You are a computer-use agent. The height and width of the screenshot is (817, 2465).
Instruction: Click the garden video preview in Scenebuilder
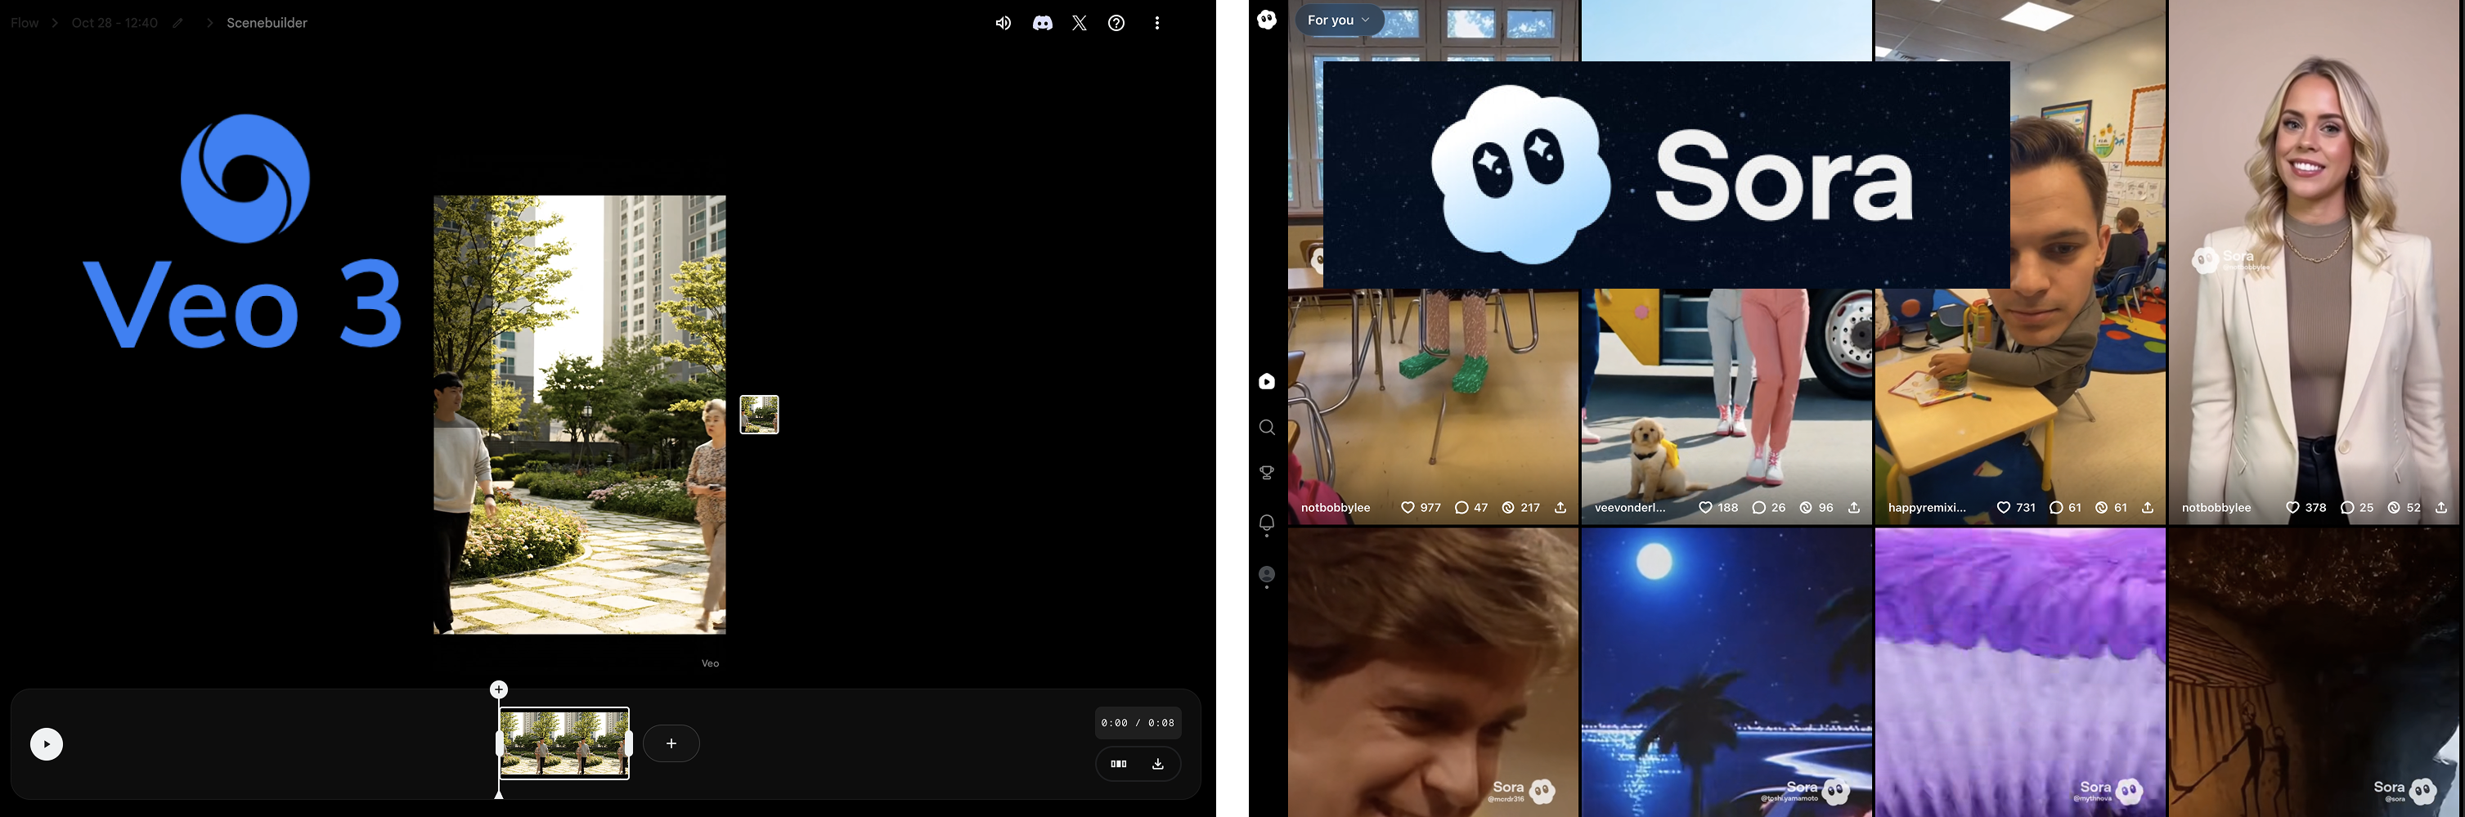[580, 415]
